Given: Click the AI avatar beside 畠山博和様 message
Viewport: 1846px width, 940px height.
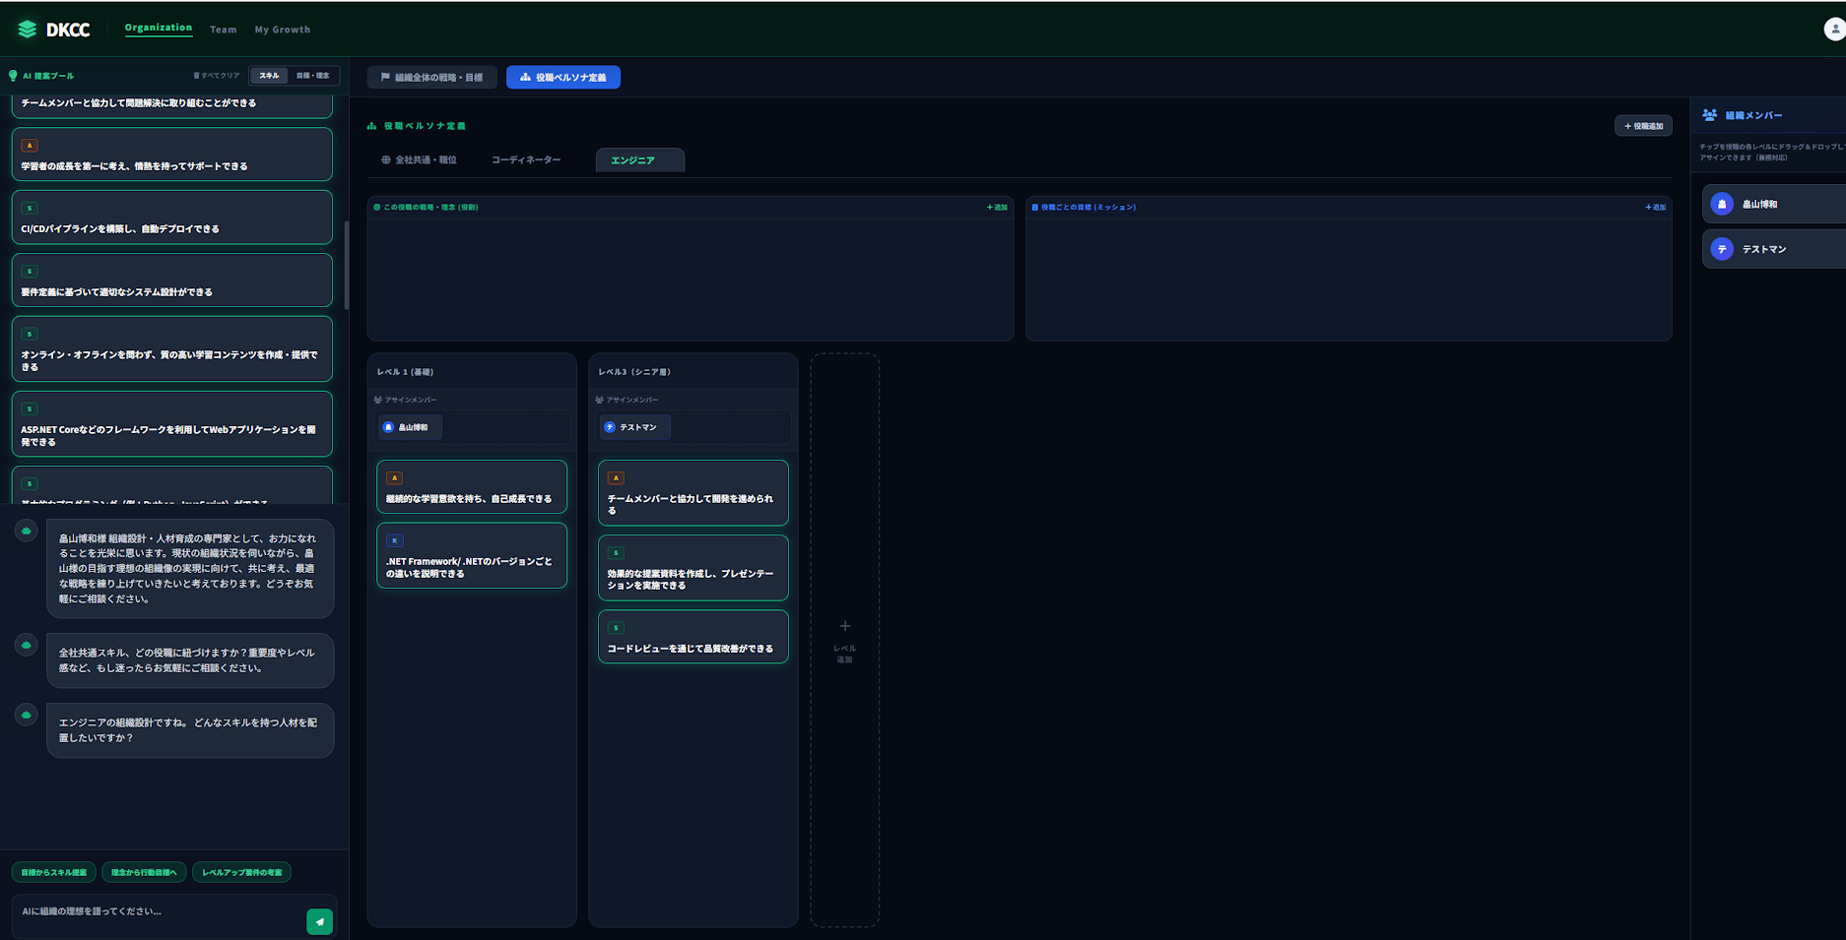Looking at the screenshot, I should coord(27,532).
